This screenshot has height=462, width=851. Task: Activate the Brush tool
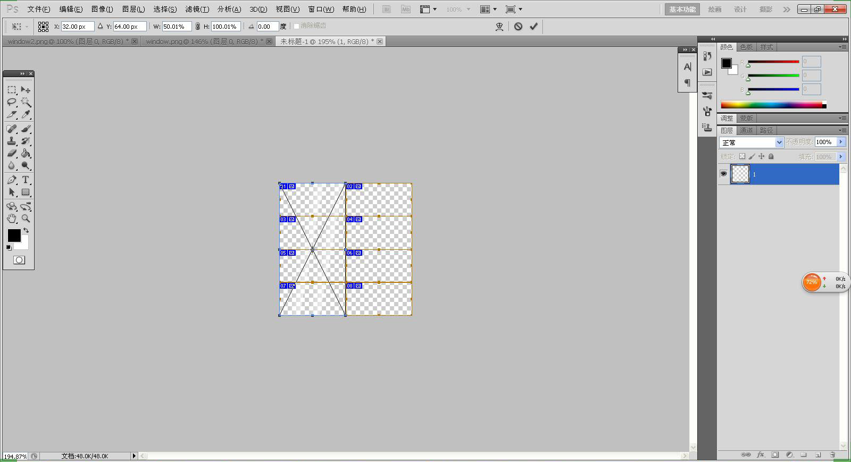coord(26,129)
